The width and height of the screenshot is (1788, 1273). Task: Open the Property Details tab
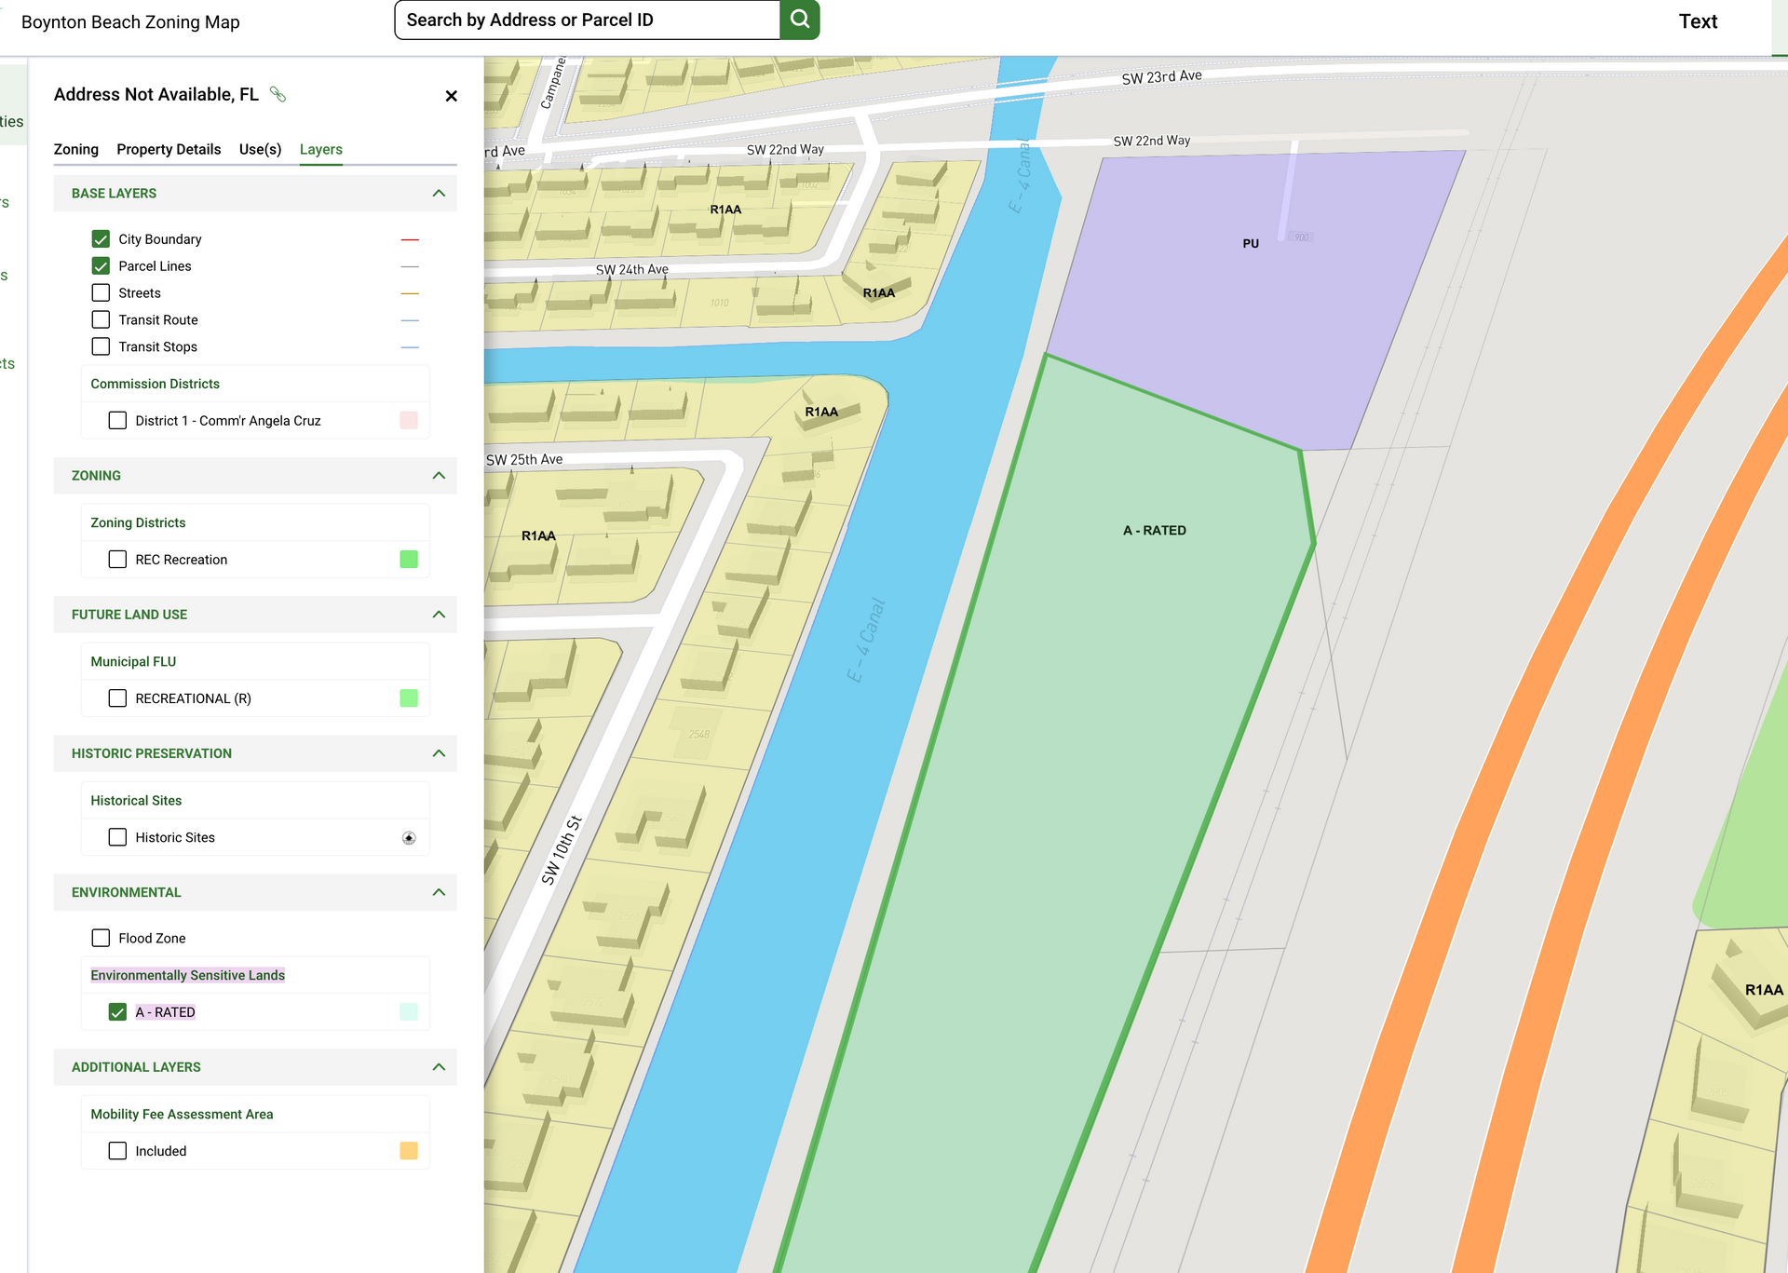(169, 149)
